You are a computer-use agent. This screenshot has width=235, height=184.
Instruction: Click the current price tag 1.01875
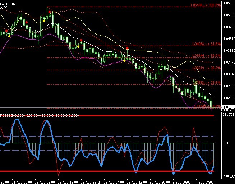[229, 107]
